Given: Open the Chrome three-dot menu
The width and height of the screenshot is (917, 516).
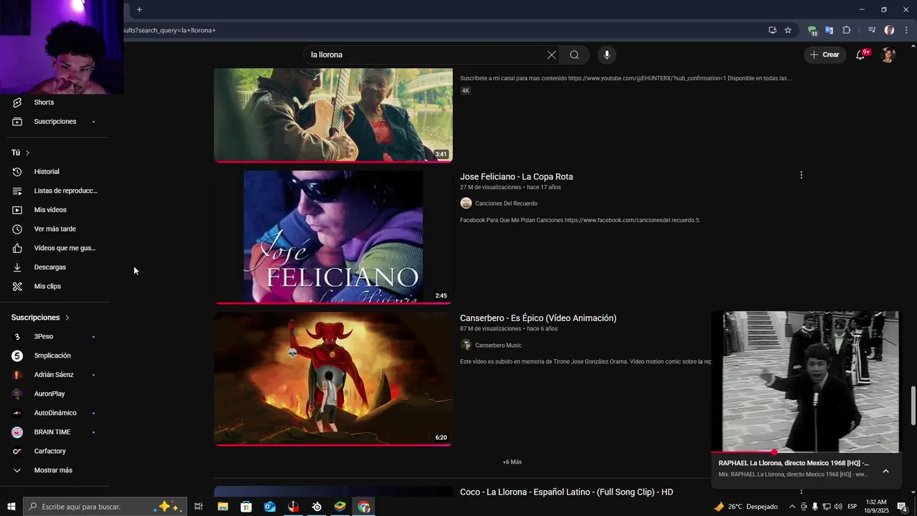Looking at the screenshot, I should 906,30.
